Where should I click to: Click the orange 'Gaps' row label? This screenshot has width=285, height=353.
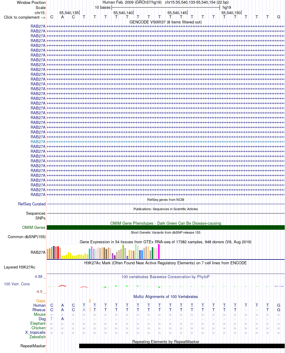coord(41,301)
